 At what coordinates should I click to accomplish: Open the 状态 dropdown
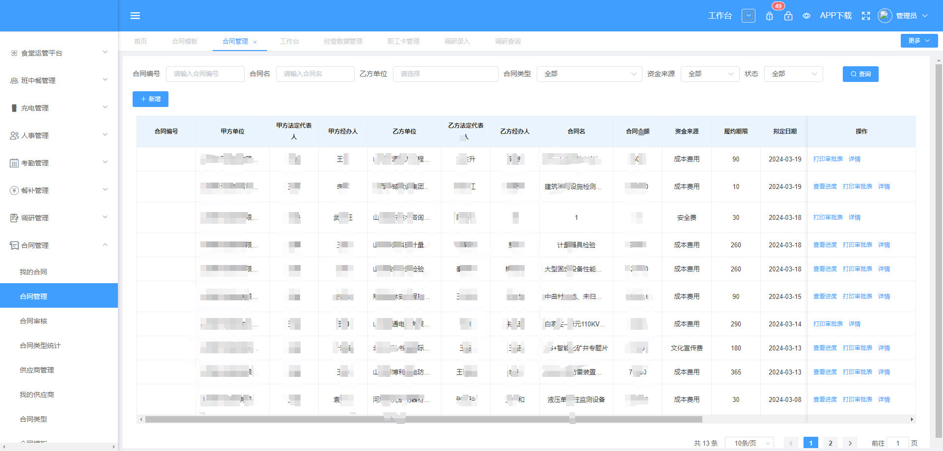click(x=793, y=74)
